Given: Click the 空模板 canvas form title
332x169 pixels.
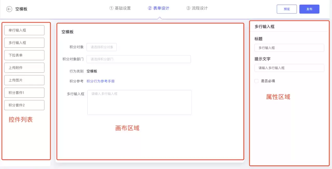Looking at the screenshot, I should click(67, 32).
